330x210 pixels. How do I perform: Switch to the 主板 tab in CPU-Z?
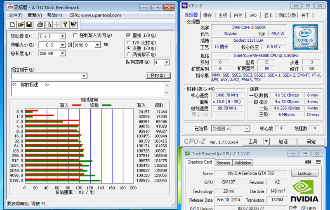click(x=223, y=15)
